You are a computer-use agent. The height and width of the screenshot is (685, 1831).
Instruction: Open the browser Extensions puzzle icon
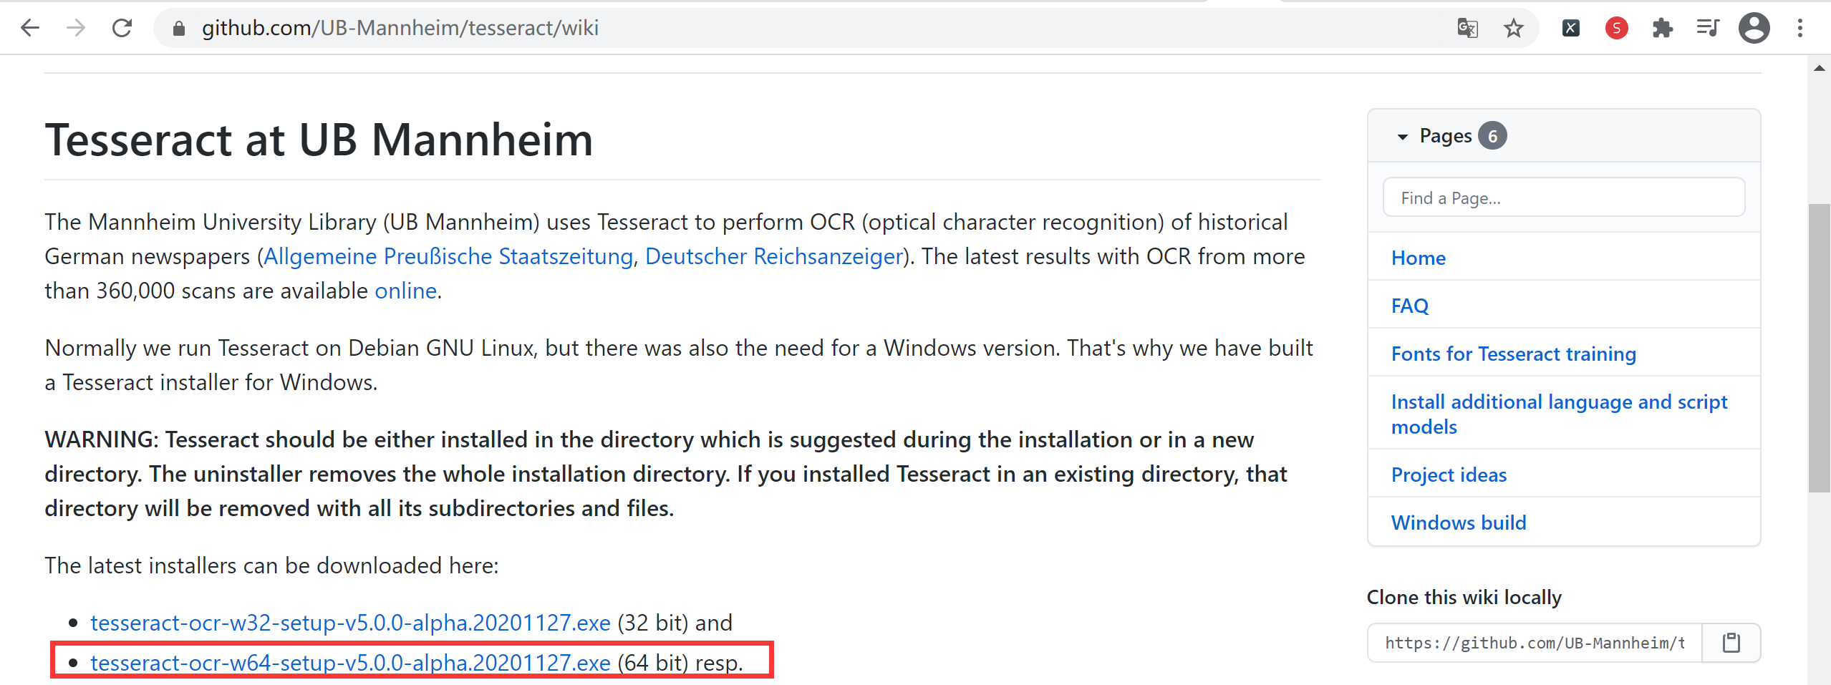1662,28
